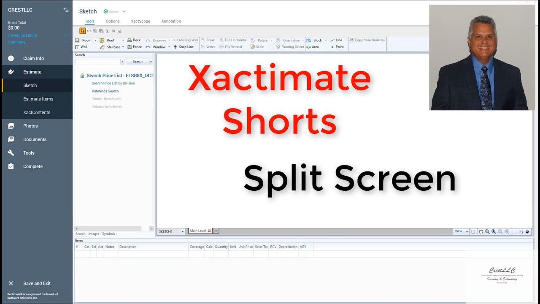Open XactContents in sidebar
This screenshot has height=304, width=540.
coord(37,112)
